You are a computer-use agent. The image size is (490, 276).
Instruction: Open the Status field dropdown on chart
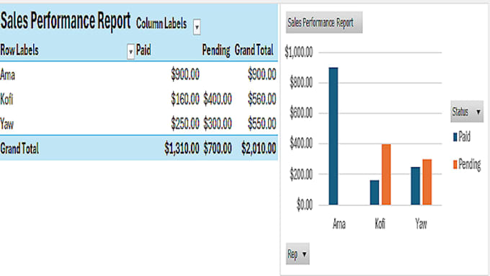(x=467, y=112)
